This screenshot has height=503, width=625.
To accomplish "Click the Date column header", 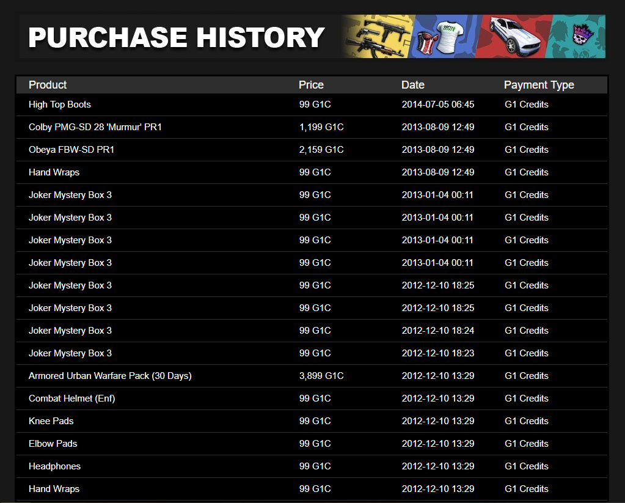I will click(x=412, y=85).
